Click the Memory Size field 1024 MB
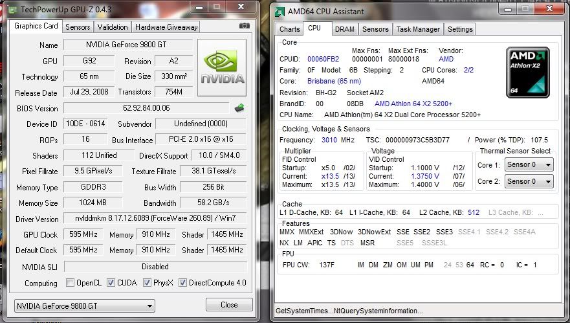 click(x=93, y=203)
